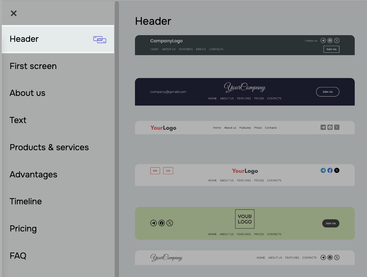Select the EN language toggle

click(155, 171)
